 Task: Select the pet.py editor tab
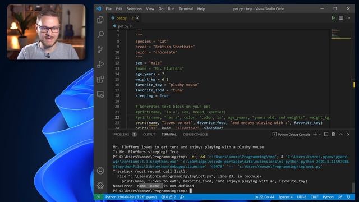pos(125,18)
